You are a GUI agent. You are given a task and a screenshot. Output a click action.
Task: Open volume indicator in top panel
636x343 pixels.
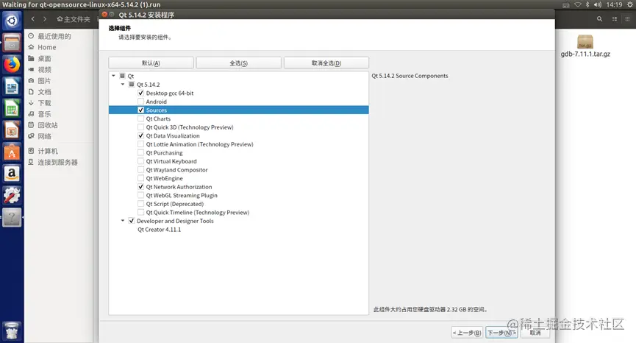coord(598,4)
